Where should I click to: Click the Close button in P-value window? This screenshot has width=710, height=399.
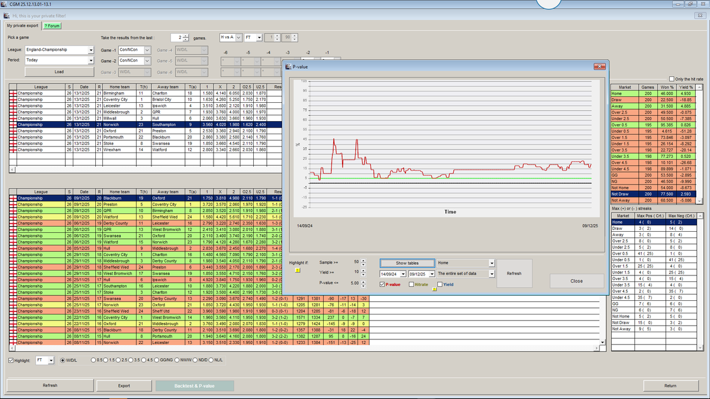coord(576,281)
